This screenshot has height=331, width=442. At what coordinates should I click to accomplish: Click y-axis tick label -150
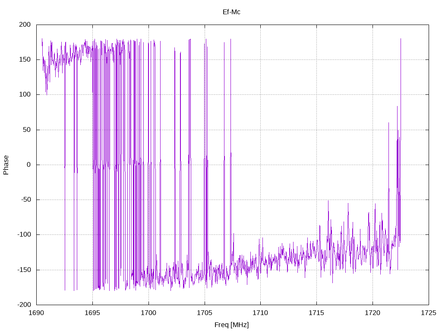click(x=24, y=270)
